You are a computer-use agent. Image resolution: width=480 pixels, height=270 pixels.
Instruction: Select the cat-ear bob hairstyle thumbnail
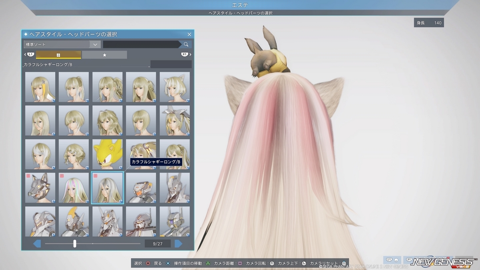(175, 87)
